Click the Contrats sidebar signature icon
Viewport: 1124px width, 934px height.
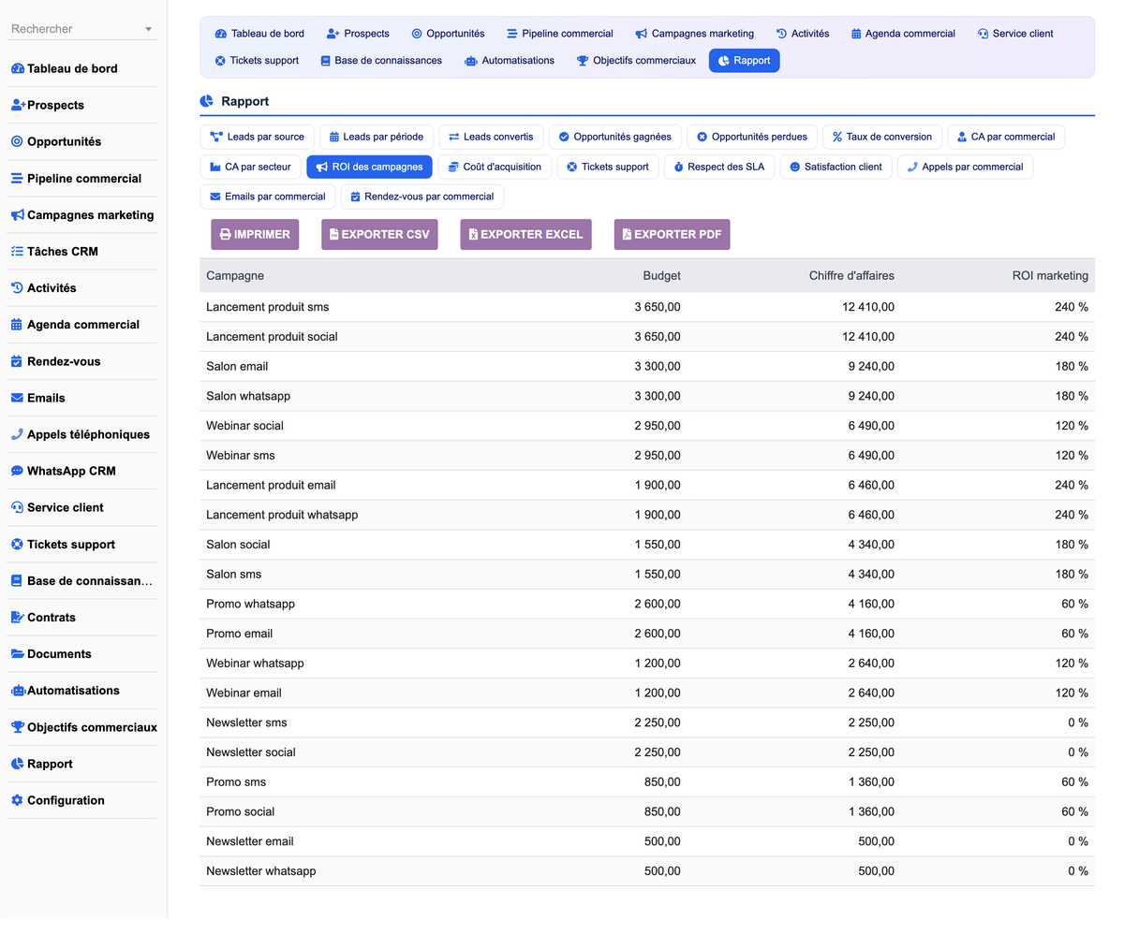point(17,618)
